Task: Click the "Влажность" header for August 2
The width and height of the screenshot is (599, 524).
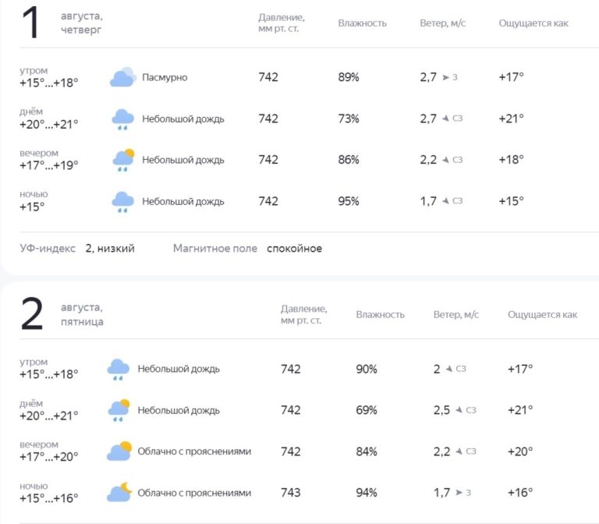Action: (x=380, y=315)
